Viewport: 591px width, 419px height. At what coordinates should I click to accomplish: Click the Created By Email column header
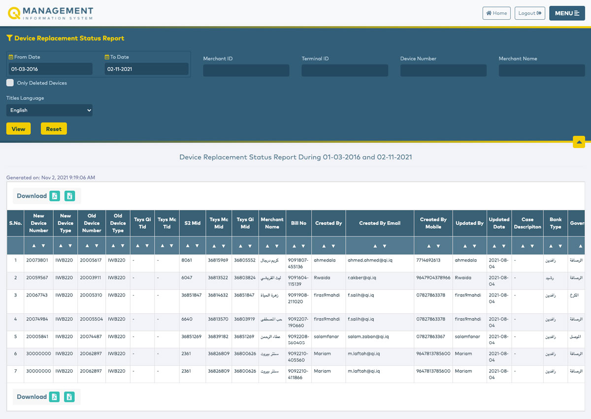380,223
